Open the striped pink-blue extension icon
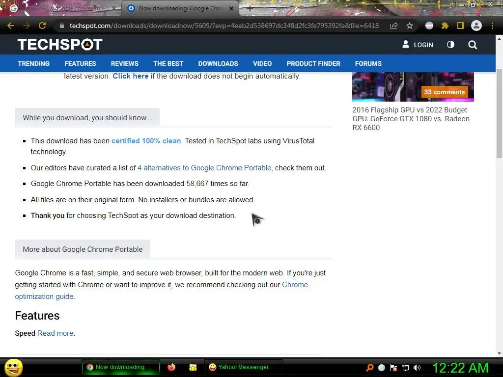 tap(429, 26)
